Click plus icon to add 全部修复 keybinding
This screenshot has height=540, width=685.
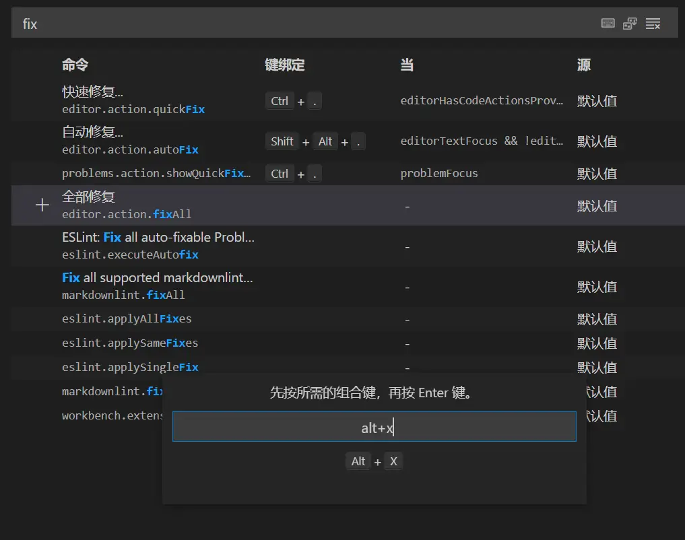click(x=42, y=205)
